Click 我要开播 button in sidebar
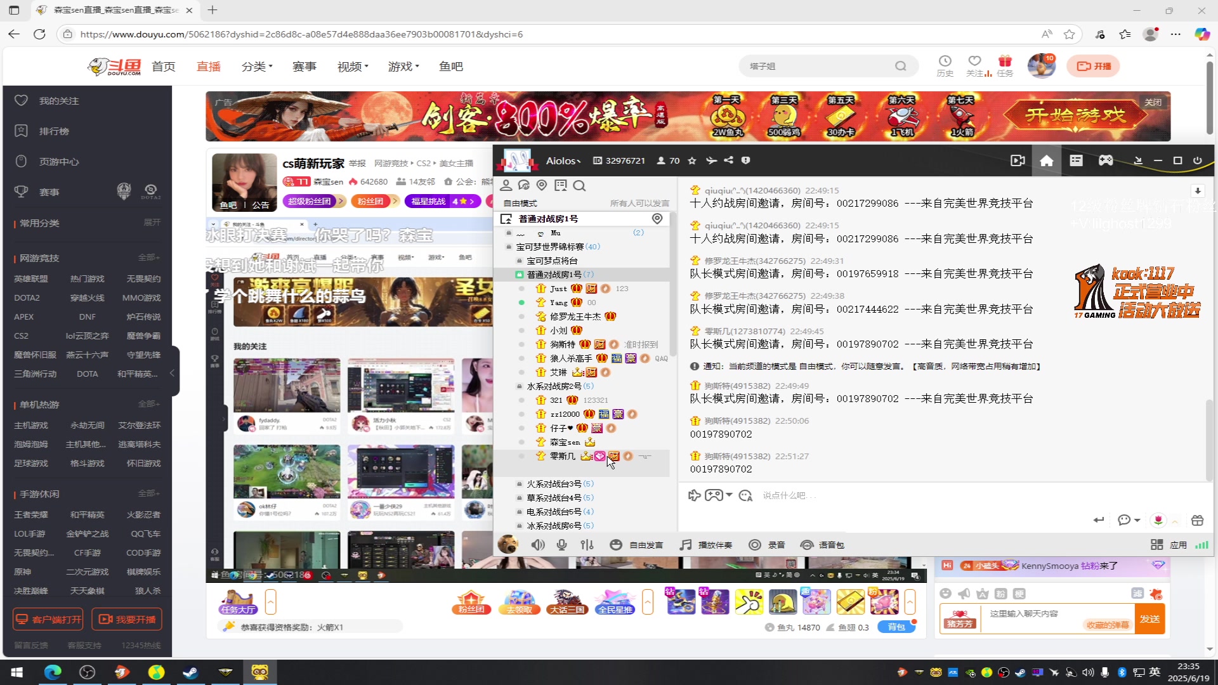 click(127, 620)
